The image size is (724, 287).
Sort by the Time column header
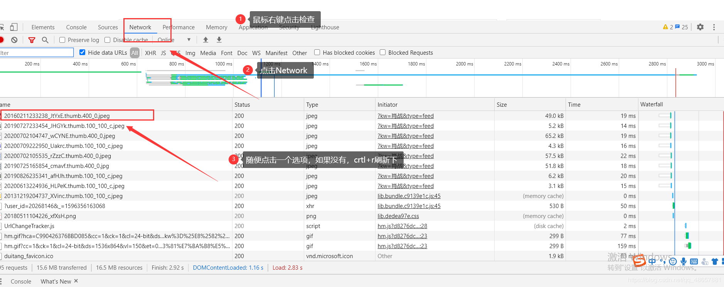click(602, 104)
